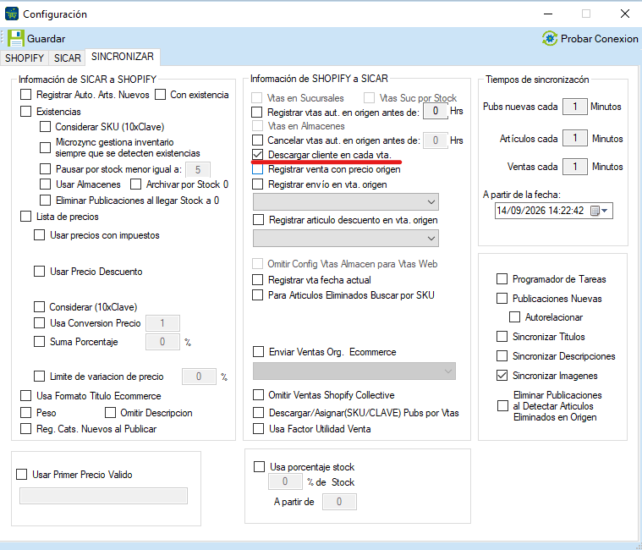This screenshot has height=550, width=642.
Task: Click the Configuración app icon in the title bar
Action: [x=12, y=14]
